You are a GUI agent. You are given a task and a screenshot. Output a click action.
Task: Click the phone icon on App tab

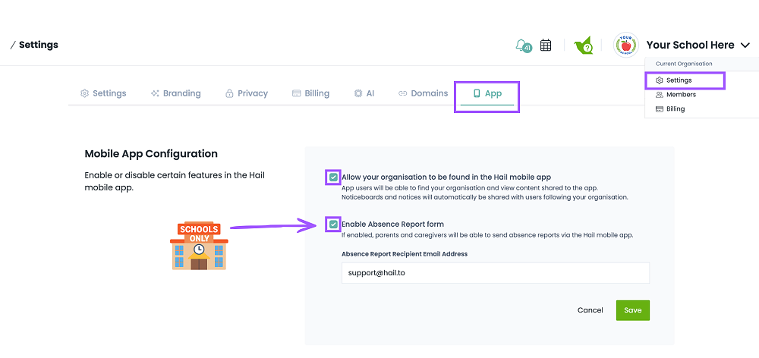477,93
